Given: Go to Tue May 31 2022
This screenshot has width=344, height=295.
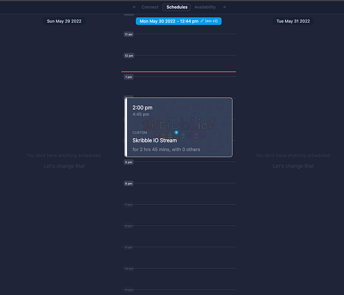Looking at the screenshot, I should tap(293, 21).
